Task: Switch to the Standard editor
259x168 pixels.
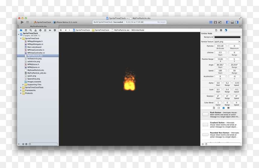Action: click(211, 22)
